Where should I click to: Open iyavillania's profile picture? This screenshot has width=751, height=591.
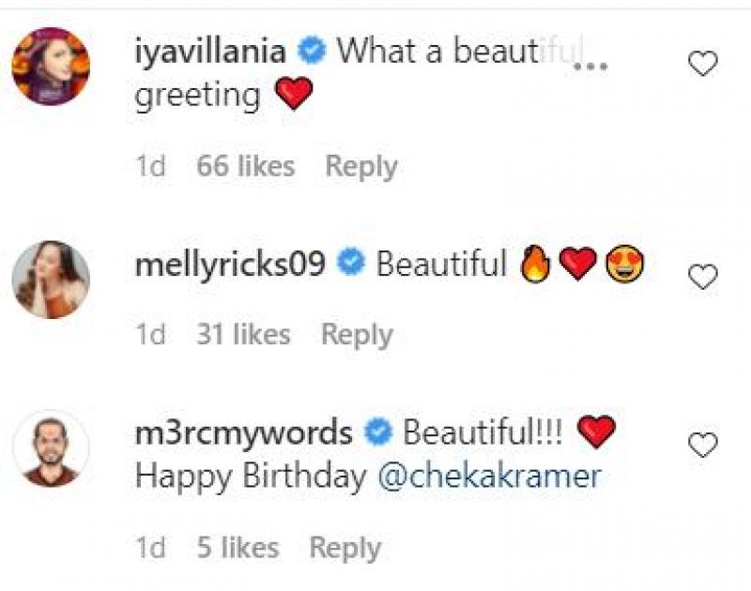(x=51, y=66)
